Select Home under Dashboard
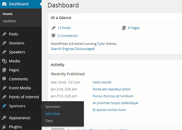The width and height of the screenshot is (182, 130). point(8,14)
